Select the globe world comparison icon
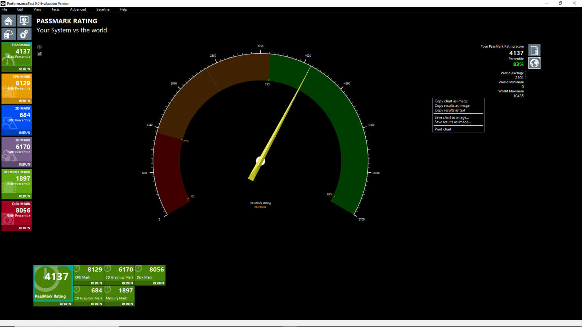582x327 pixels. [534, 63]
